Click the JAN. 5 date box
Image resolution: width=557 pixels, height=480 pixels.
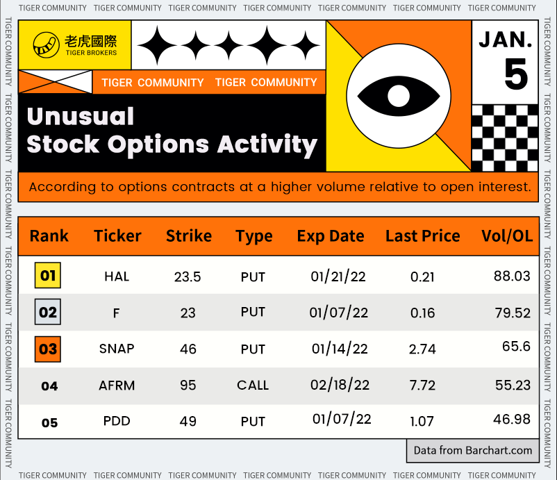tap(505, 61)
